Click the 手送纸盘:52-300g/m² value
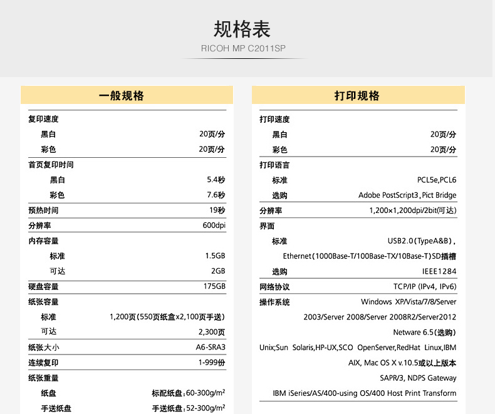The width and height of the screenshot is (495, 414). (189, 408)
